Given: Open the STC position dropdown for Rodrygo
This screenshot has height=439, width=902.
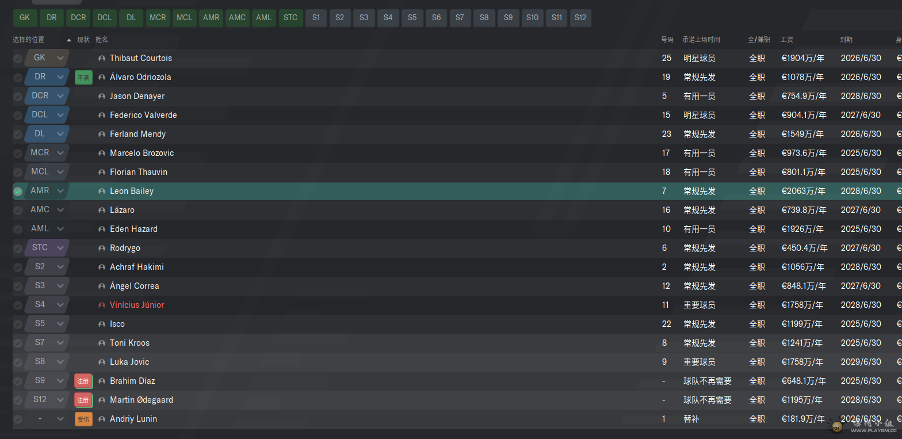Looking at the screenshot, I should point(60,248).
